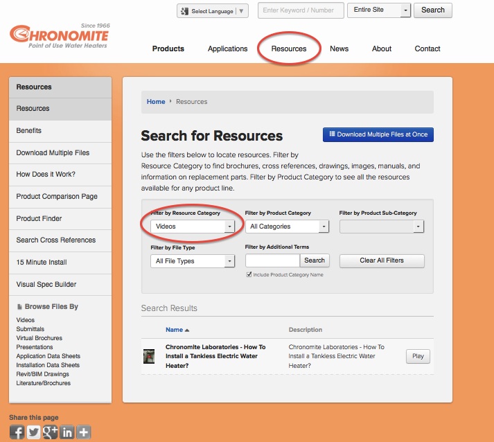Browse files by Videos
This screenshot has height=442, width=494.
[26, 320]
